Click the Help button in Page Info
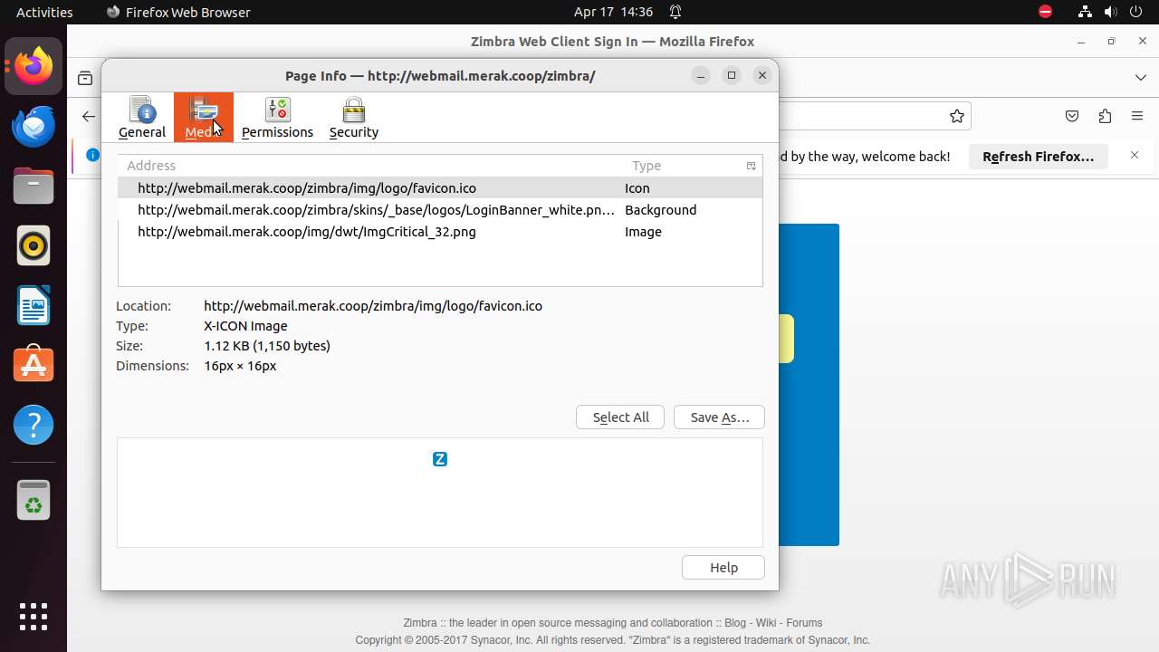This screenshot has height=652, width=1159. click(x=723, y=568)
